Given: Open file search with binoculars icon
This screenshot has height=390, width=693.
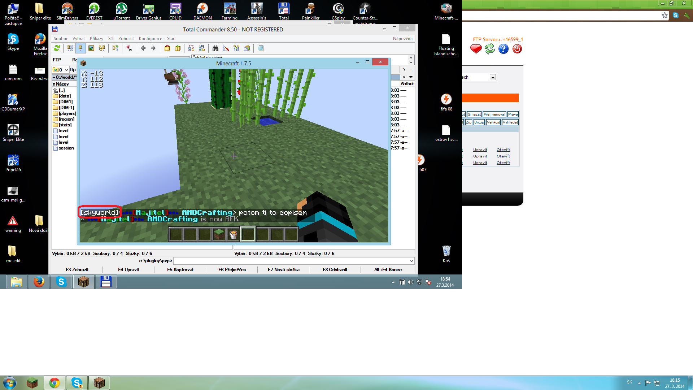Looking at the screenshot, I should click(x=215, y=48).
